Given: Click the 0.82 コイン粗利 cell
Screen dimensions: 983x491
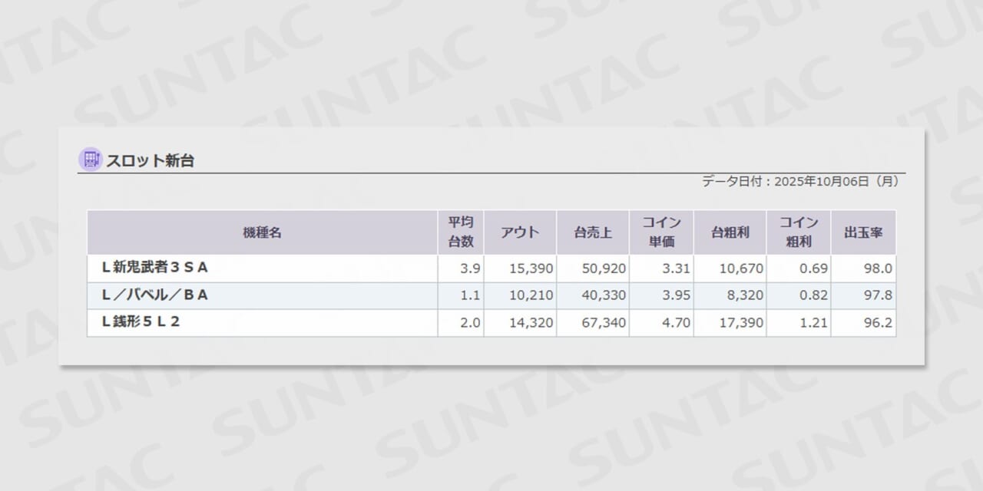Looking at the screenshot, I should click(813, 295).
